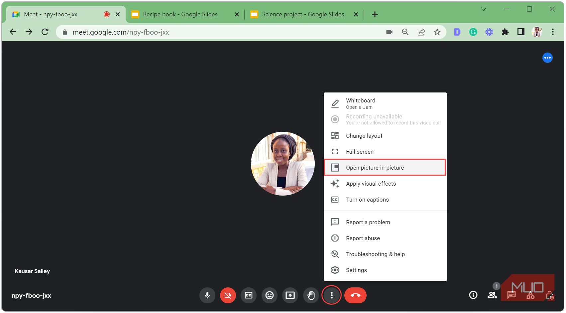Open the activities panel

pos(531,295)
